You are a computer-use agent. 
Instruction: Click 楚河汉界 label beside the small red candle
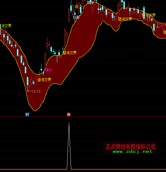tap(69, 53)
